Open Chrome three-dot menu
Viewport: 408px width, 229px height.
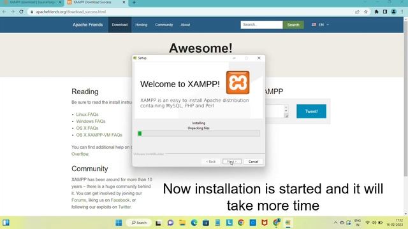[x=402, y=11]
